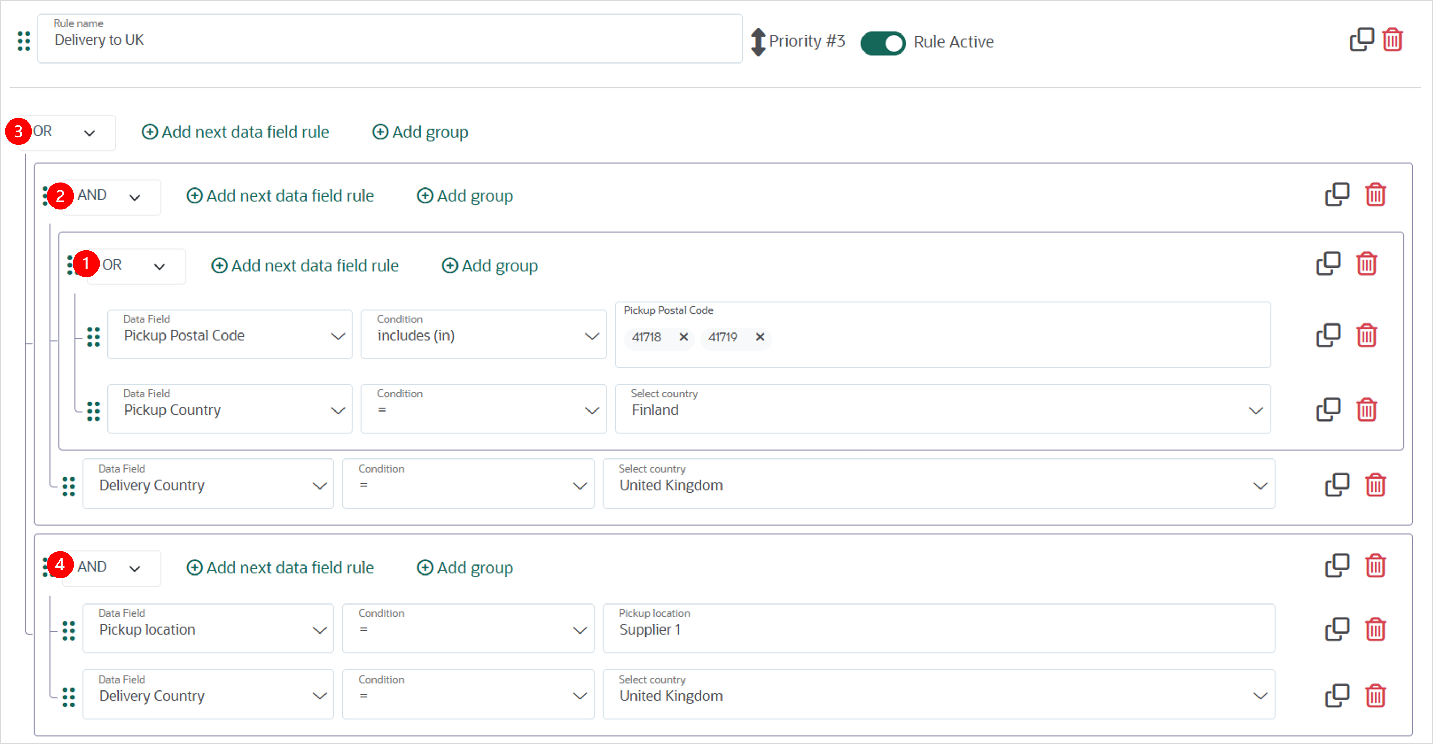Open the Finland country dropdown

coord(943,409)
